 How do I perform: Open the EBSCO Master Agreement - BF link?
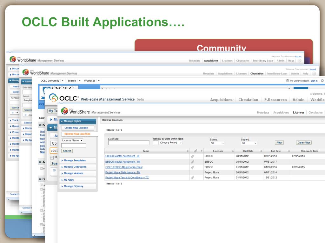(x=123, y=156)
